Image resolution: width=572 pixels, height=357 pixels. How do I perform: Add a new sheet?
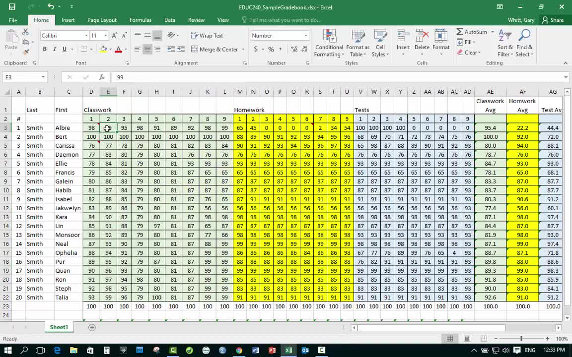(92, 327)
